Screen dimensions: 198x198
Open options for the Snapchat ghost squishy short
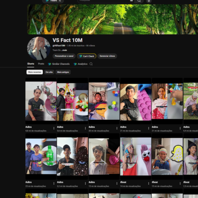(180, 183)
